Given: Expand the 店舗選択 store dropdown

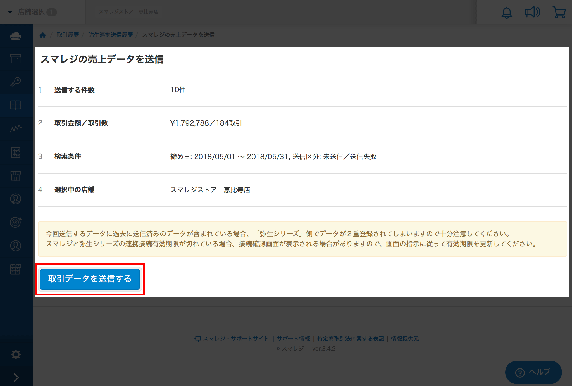Looking at the screenshot, I should [32, 12].
